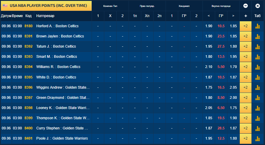The image size is (265, 145).
Task: Pick over odds 2.05 for Wiggins Andrew
Action: (x=233, y=87)
